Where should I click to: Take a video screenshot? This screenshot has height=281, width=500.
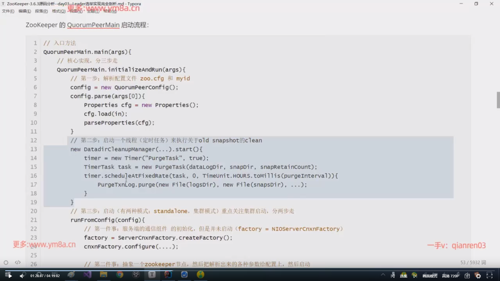[x=467, y=276]
